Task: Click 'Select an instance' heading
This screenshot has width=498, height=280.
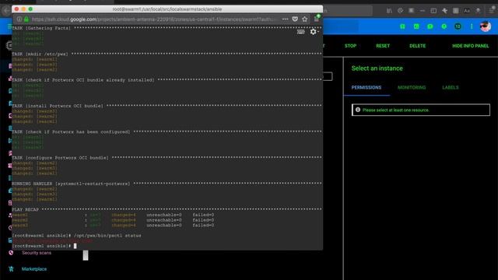Action: 377,68
